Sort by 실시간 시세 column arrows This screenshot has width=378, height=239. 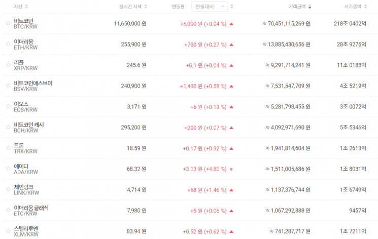146,7
